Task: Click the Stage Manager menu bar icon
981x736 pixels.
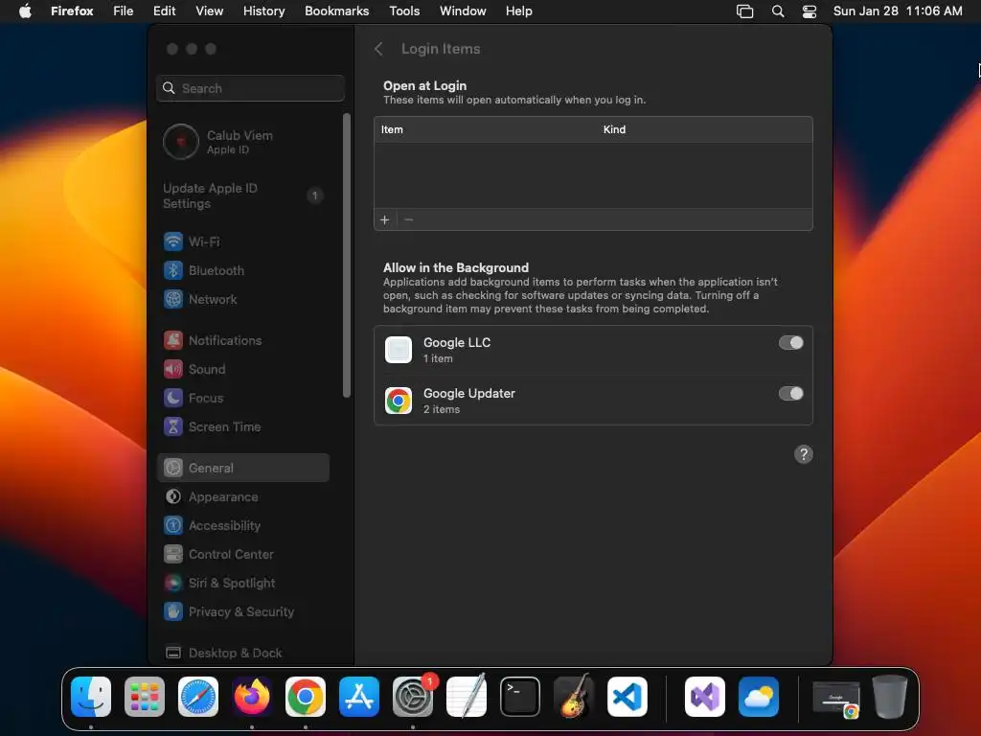Action: point(744,11)
